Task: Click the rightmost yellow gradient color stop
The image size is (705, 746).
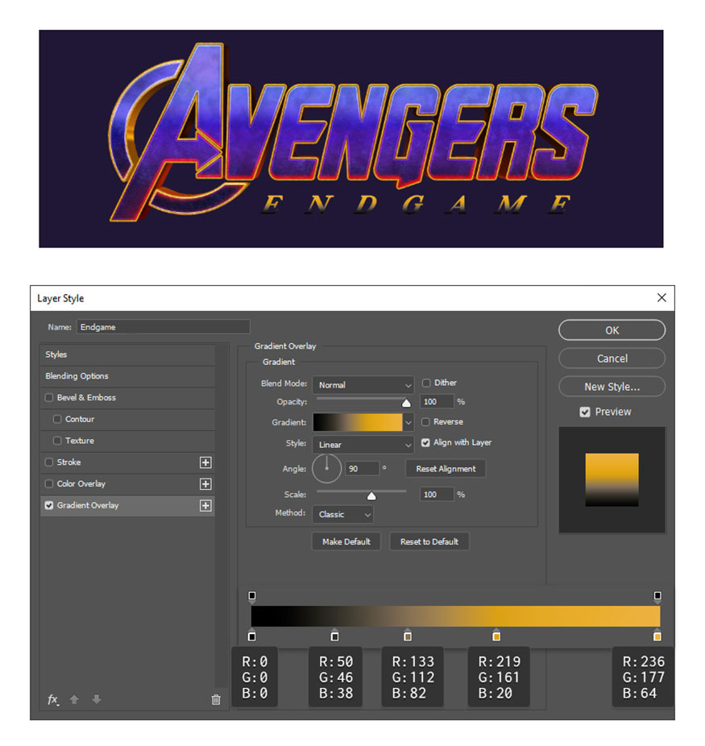Action: [657, 636]
